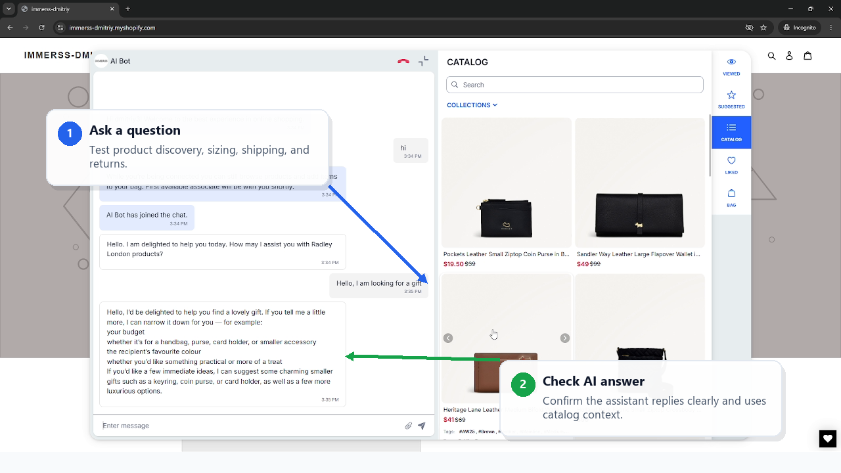Click the heart wishlist widget in the page corner
Viewport: 841px width, 473px height.
click(x=828, y=439)
